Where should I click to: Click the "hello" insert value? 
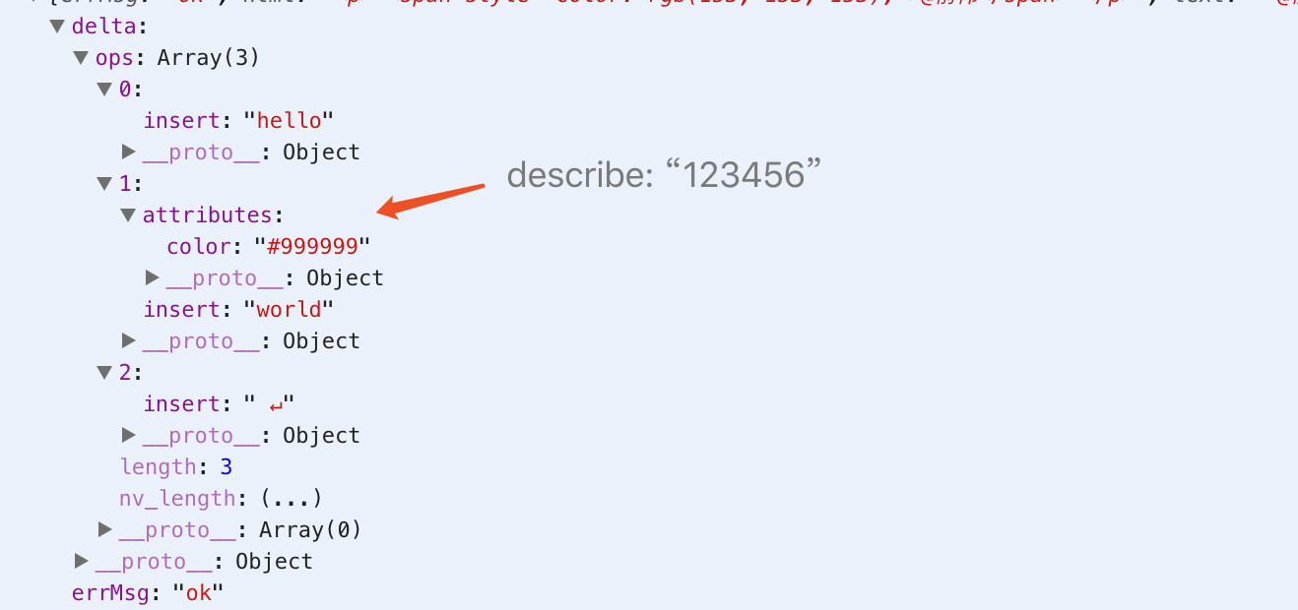(289, 120)
